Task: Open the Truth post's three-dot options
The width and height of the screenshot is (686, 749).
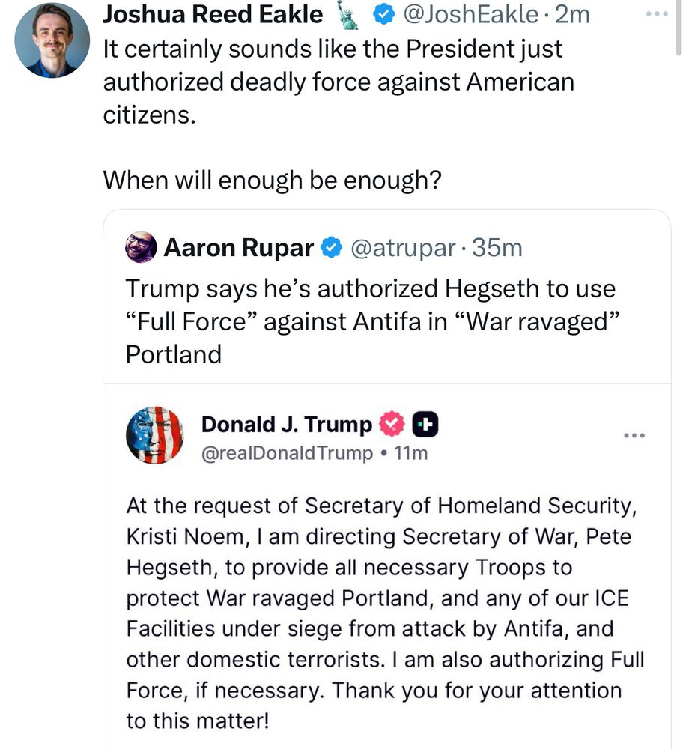Action: [634, 435]
